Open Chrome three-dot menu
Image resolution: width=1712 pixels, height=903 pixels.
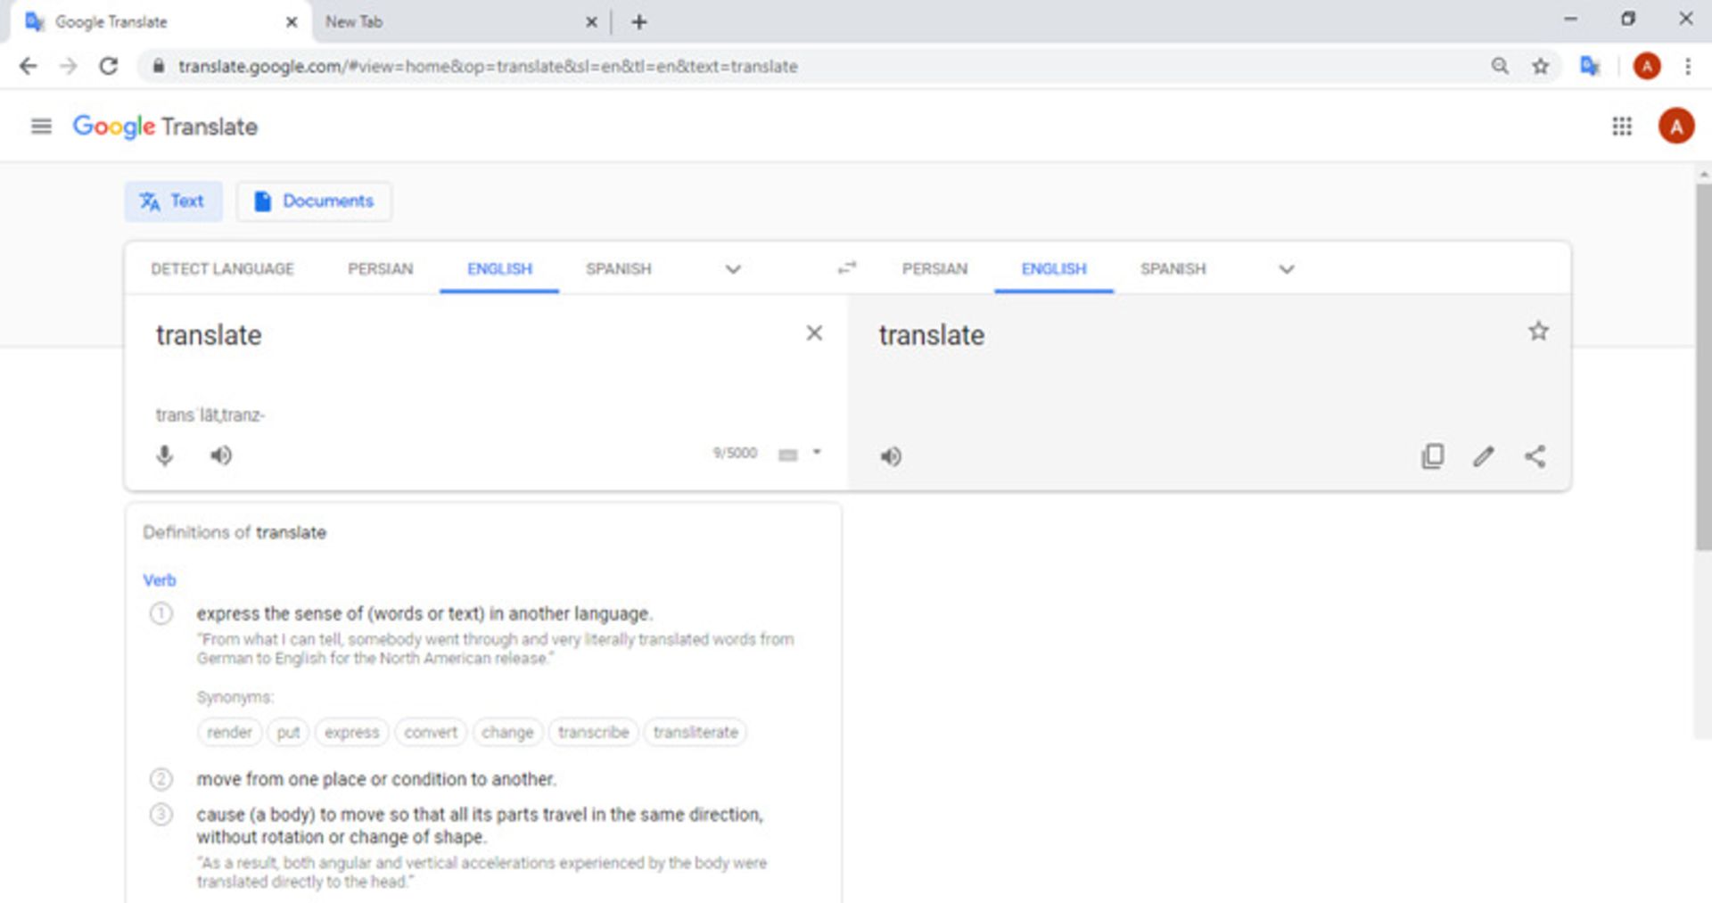pos(1687,66)
